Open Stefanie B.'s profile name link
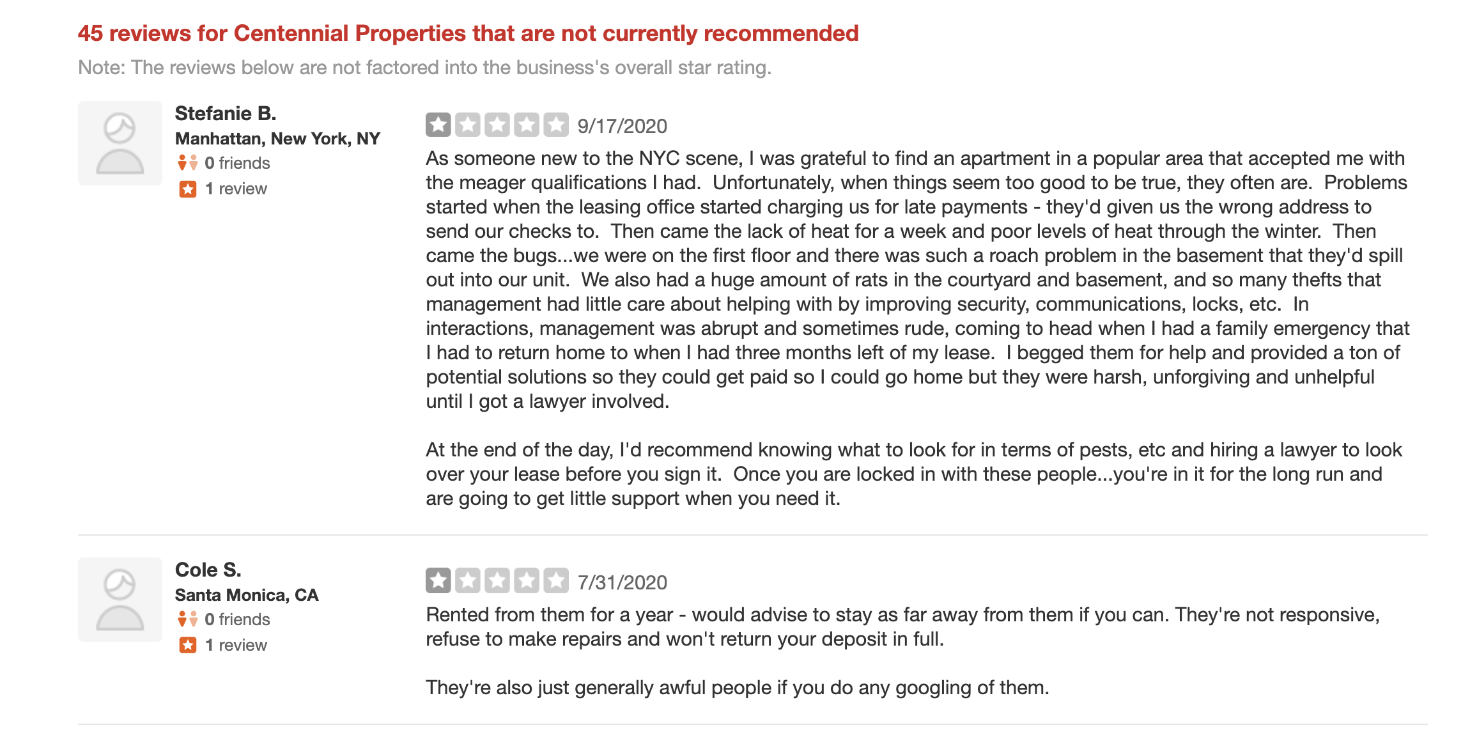This screenshot has width=1470, height=730. pyautogui.click(x=226, y=114)
